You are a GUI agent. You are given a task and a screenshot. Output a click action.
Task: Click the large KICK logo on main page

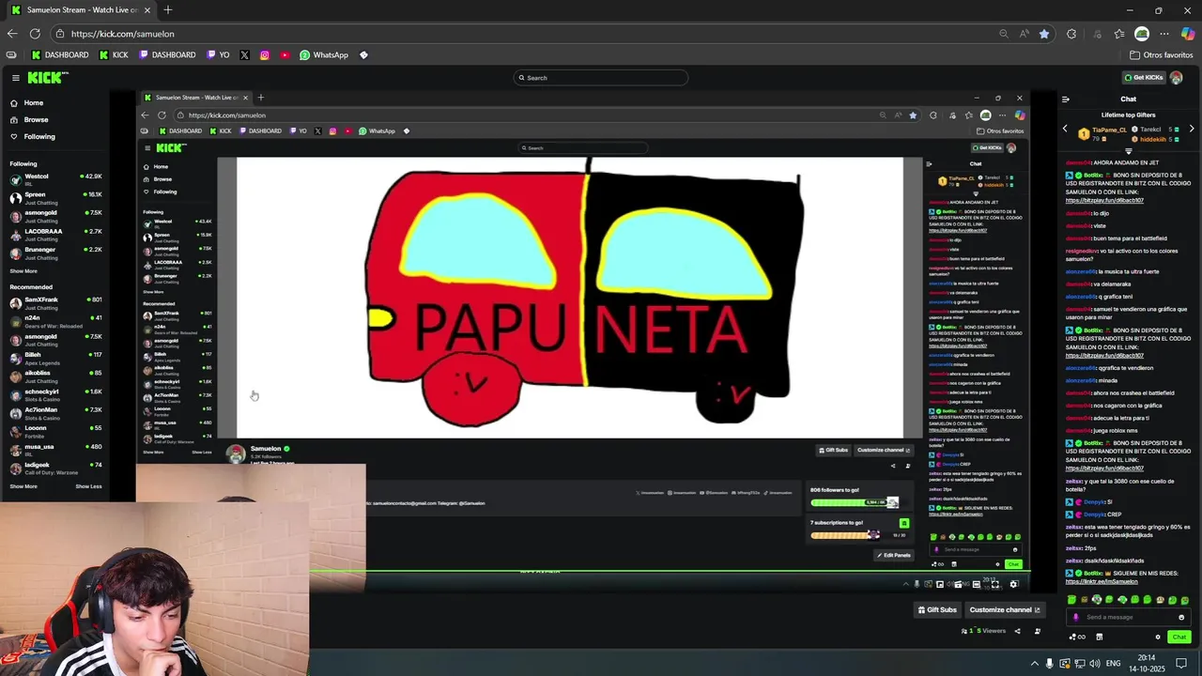[x=47, y=78]
